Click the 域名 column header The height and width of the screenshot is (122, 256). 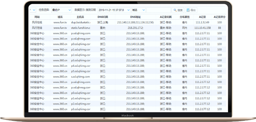60,17
